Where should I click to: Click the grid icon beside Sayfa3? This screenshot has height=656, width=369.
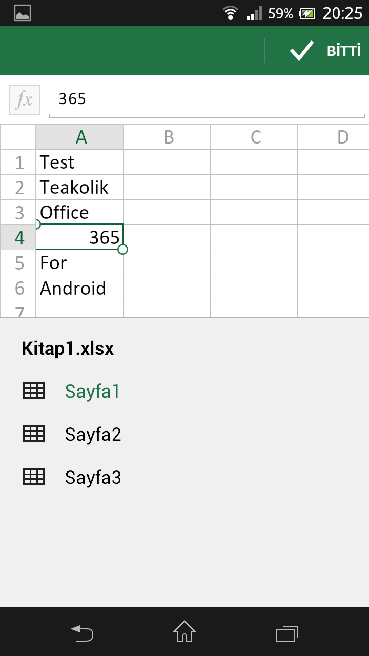point(34,477)
